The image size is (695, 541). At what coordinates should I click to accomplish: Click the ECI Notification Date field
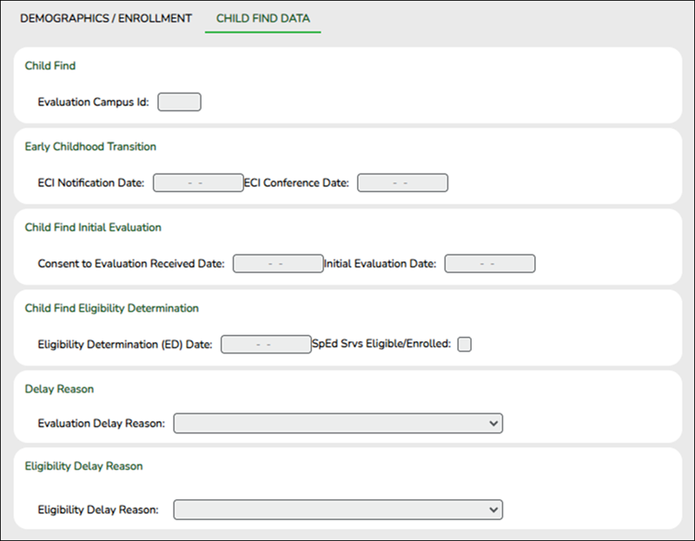click(x=198, y=182)
